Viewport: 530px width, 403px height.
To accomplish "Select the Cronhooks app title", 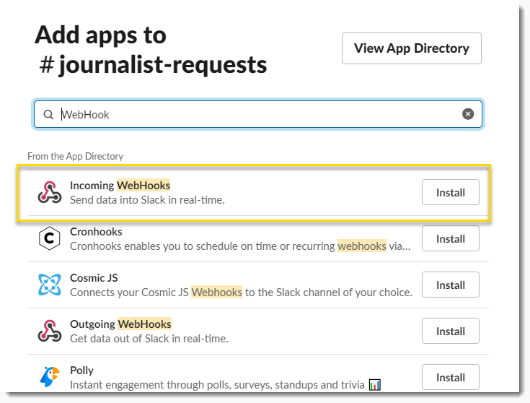I will [x=96, y=232].
